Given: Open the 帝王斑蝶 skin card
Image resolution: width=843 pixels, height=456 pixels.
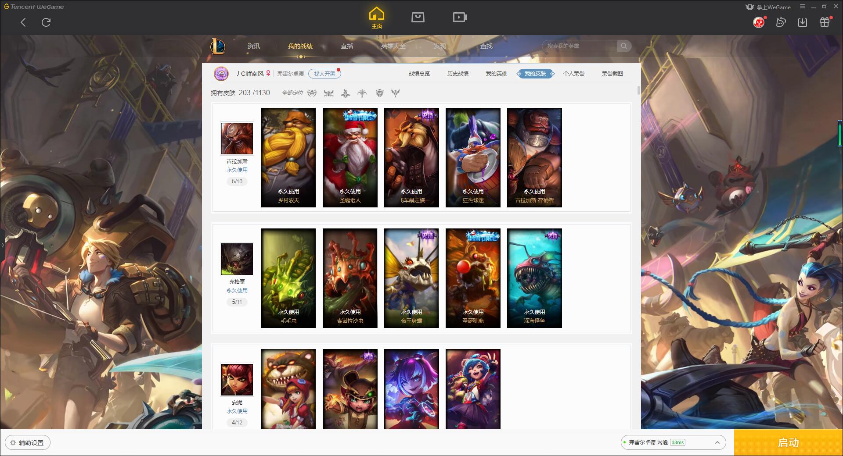Looking at the screenshot, I should pyautogui.click(x=411, y=278).
